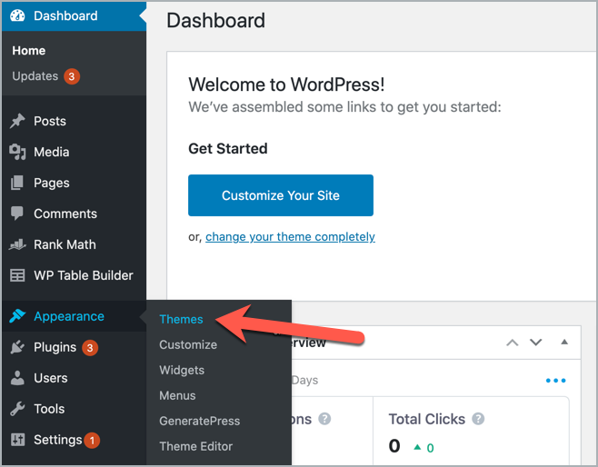Click the Dashboard gauge icon
Viewport: 598px width, 467px height.
click(17, 15)
